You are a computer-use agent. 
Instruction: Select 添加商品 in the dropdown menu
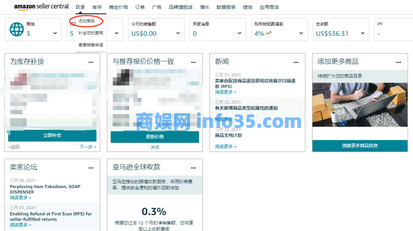click(x=86, y=21)
